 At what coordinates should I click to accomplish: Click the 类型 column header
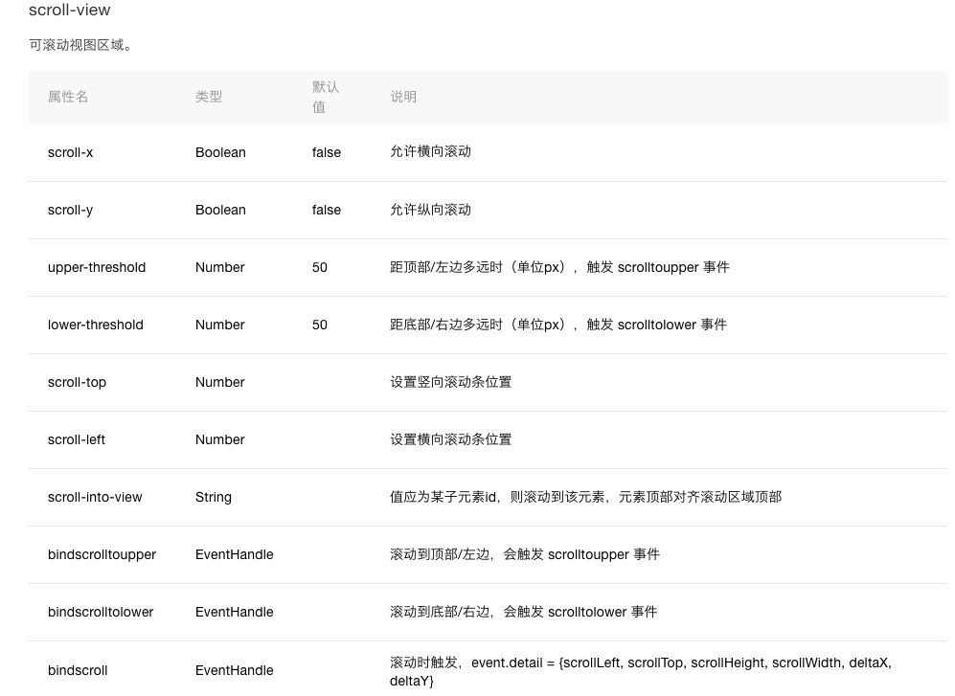pyautogui.click(x=209, y=97)
